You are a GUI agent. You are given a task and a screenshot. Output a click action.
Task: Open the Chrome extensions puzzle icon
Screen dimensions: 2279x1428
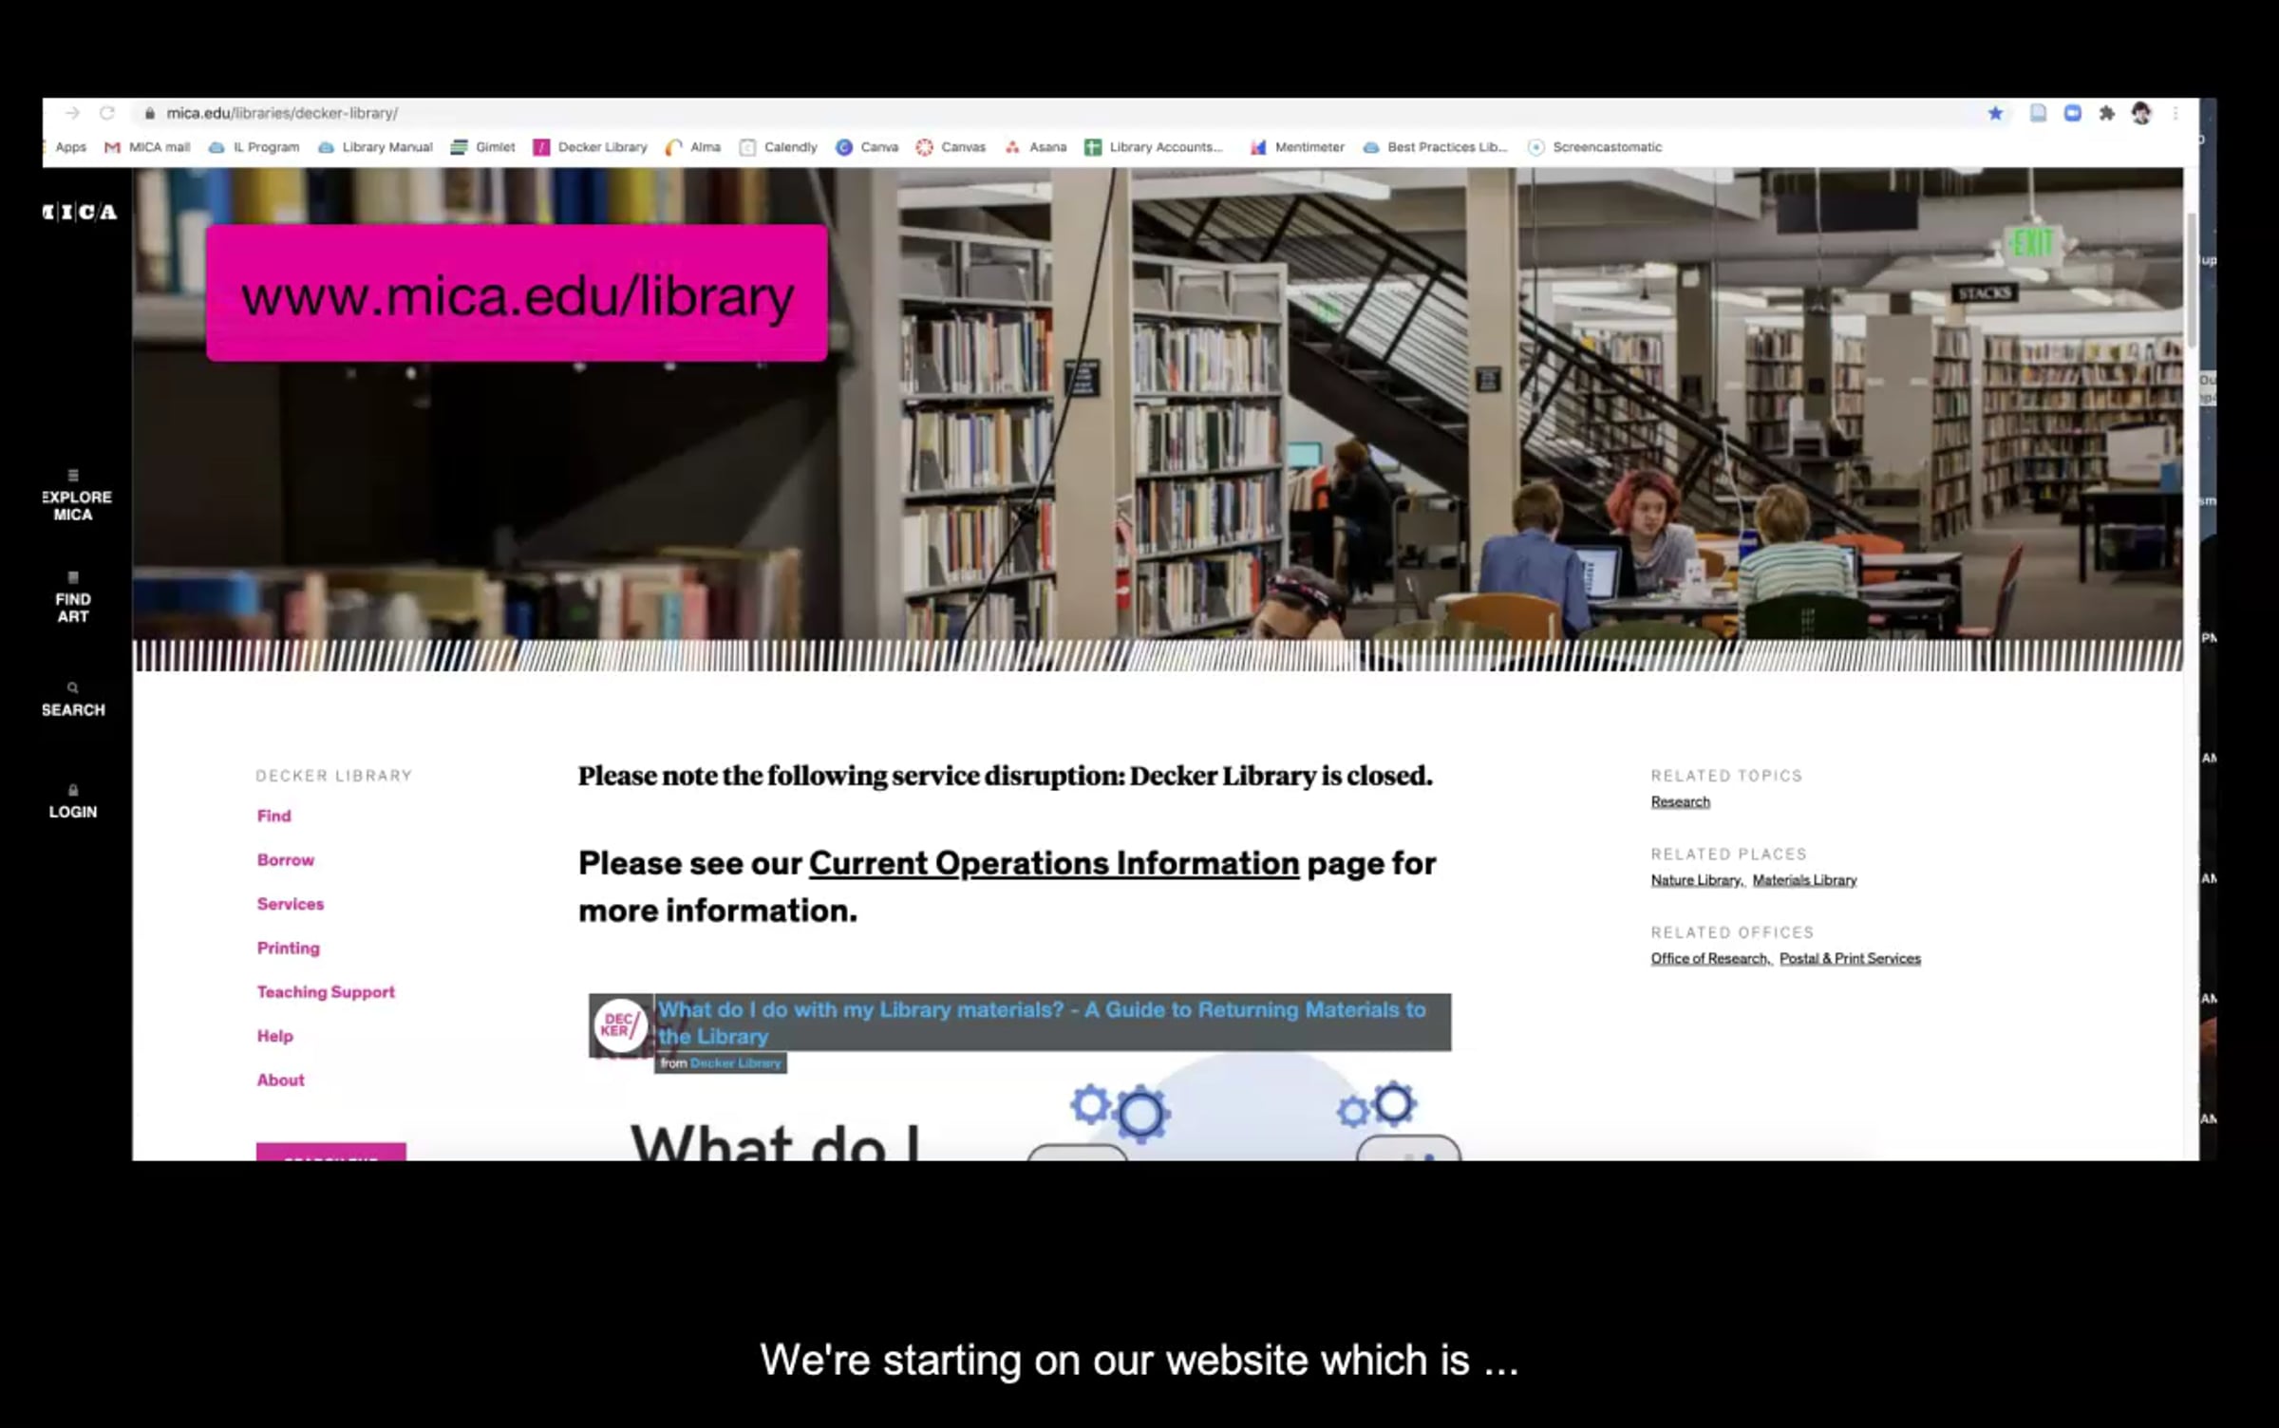click(2107, 113)
